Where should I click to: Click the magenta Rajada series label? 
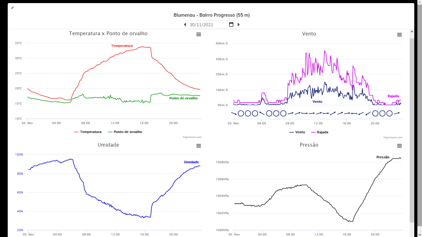pyautogui.click(x=393, y=96)
